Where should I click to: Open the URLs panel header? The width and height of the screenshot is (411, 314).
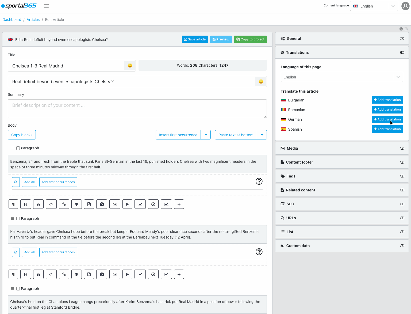click(342, 218)
